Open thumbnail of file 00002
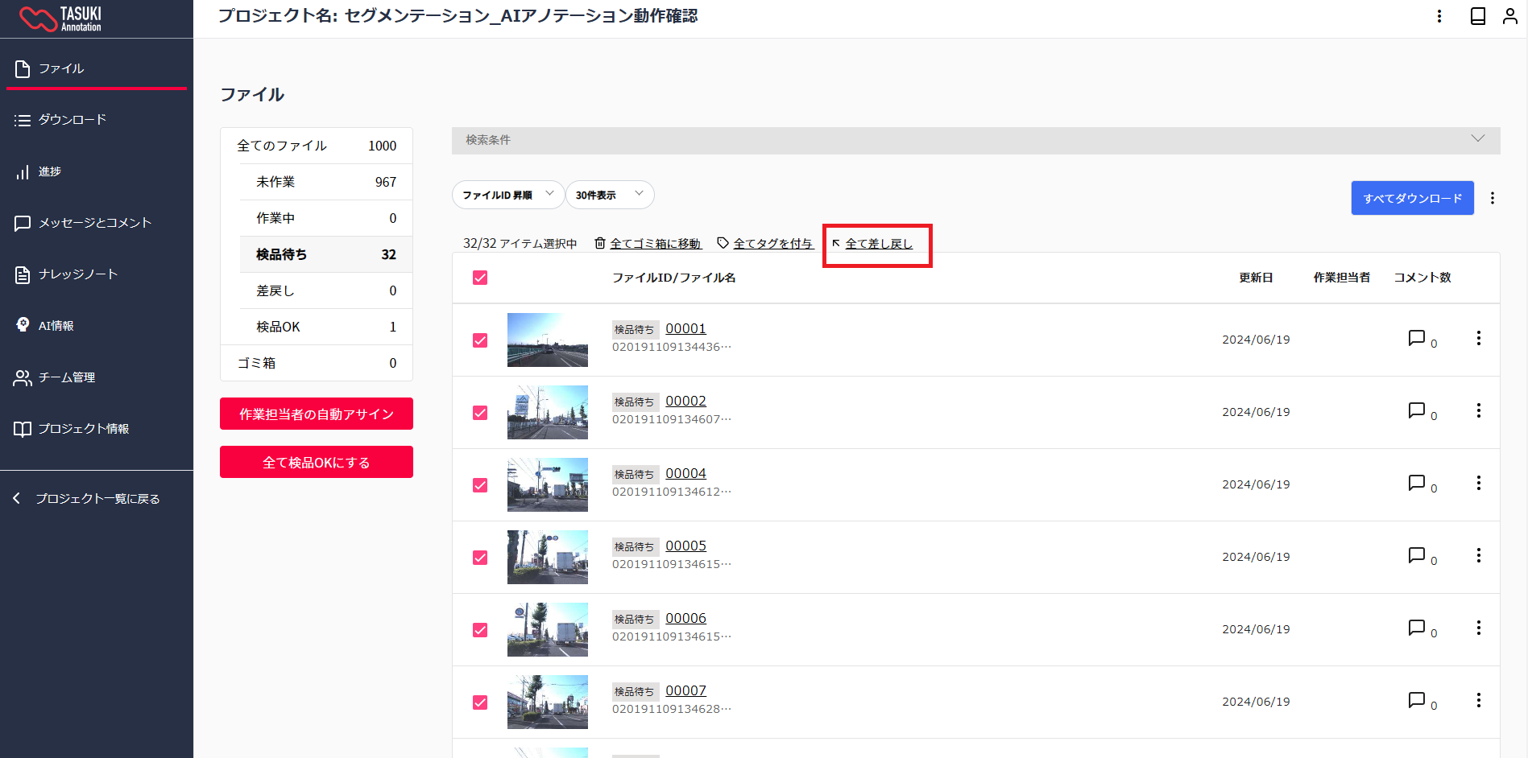1528x758 pixels. point(548,412)
